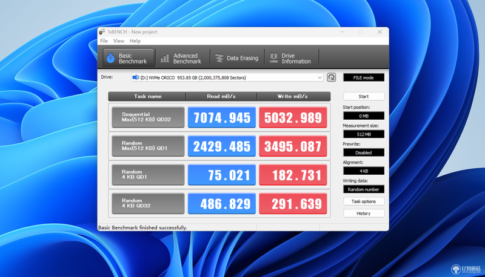The width and height of the screenshot is (485, 277).
Task: Toggle the FILE mode button
Action: click(363, 78)
